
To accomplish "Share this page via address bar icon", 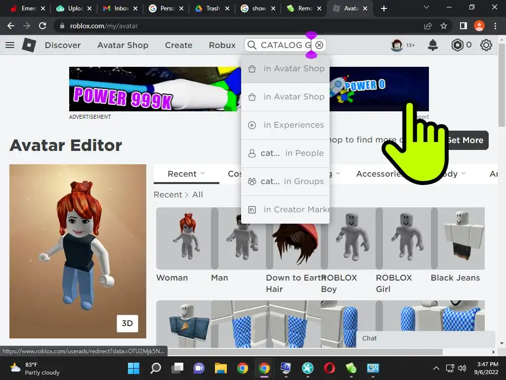I will point(428,26).
